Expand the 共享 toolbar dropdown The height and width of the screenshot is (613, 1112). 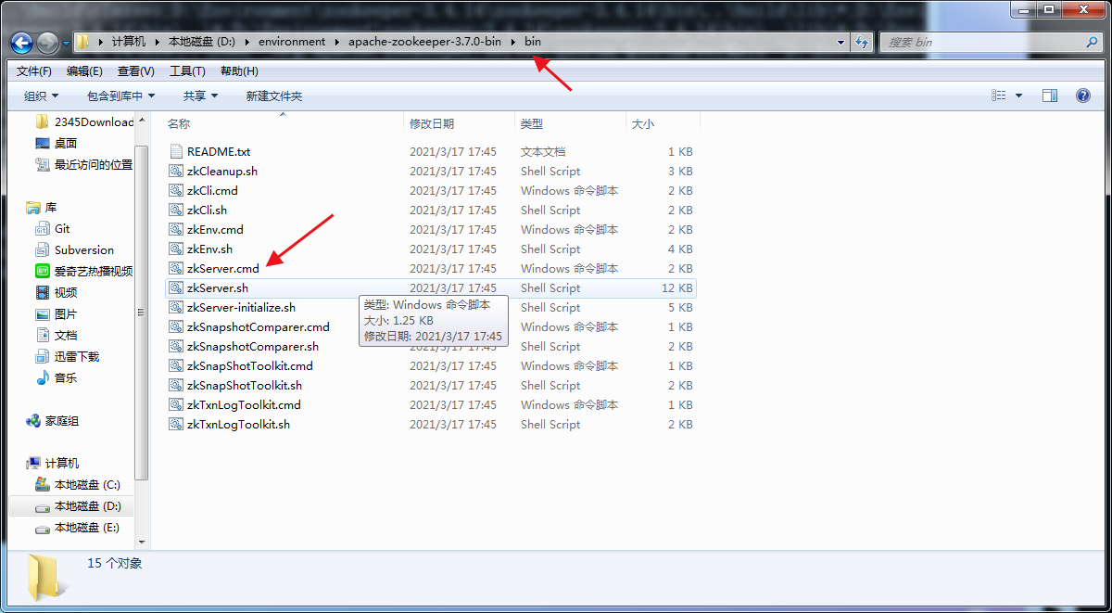201,96
